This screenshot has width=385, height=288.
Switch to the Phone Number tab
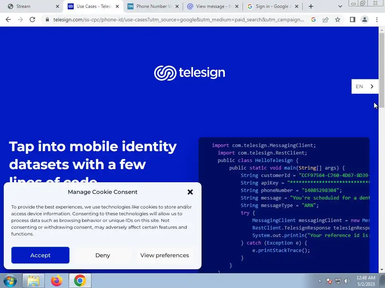(x=153, y=6)
